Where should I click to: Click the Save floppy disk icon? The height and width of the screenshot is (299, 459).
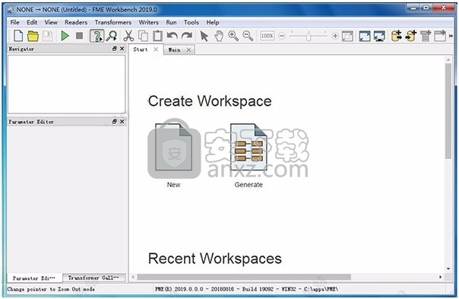47,36
